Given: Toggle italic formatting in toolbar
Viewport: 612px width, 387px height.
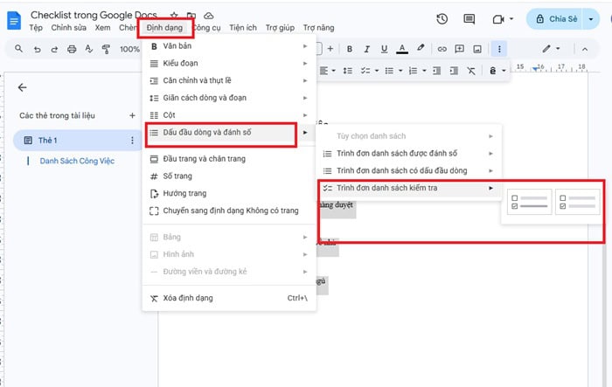Looking at the screenshot, I should coord(366,49).
